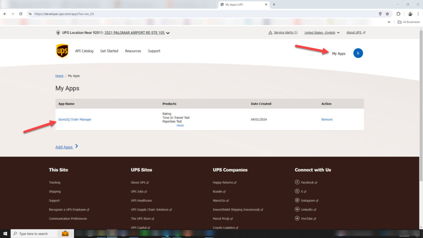Open the UPS Healthcare footer link
Image resolution: width=423 pixels, height=238 pixels.
pos(141,200)
